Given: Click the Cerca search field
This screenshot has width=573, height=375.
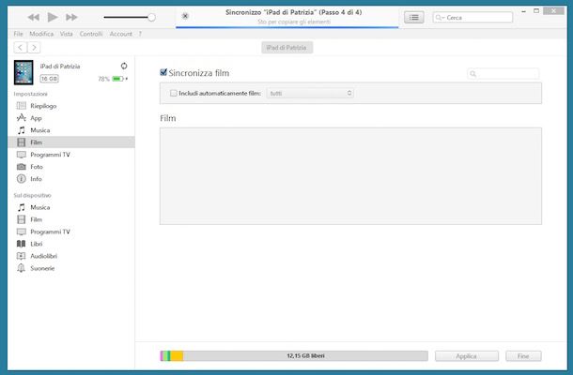Looking at the screenshot, I should point(472,18).
